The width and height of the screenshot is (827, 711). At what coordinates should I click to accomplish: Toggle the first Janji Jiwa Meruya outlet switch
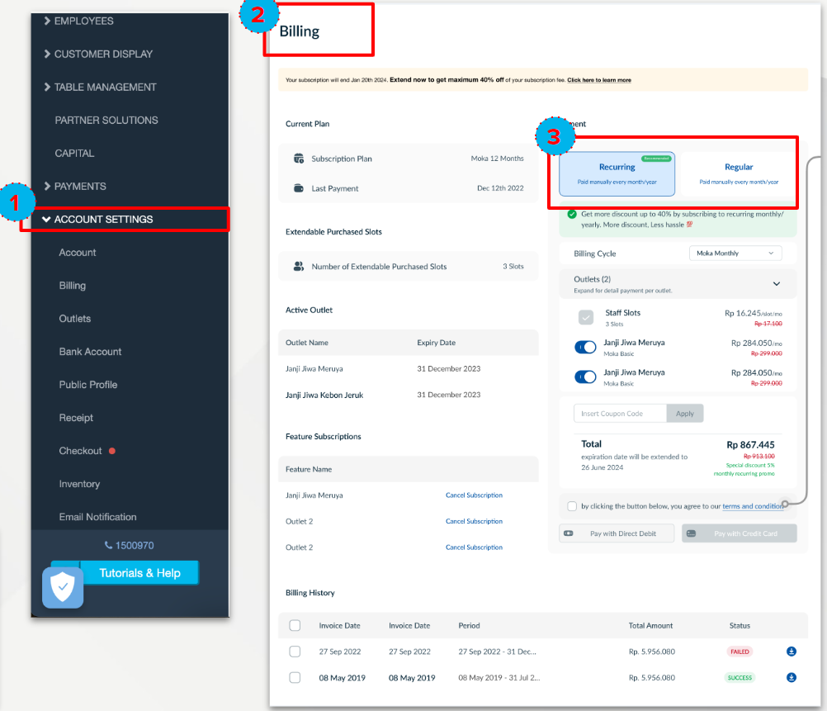coord(585,348)
